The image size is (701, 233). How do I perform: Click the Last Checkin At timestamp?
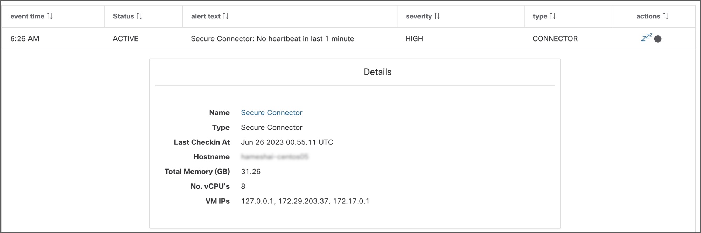tap(287, 142)
